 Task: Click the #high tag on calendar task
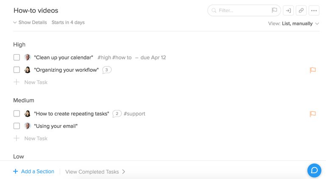click(x=104, y=58)
